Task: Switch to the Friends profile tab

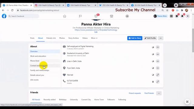Action: tap(51, 38)
